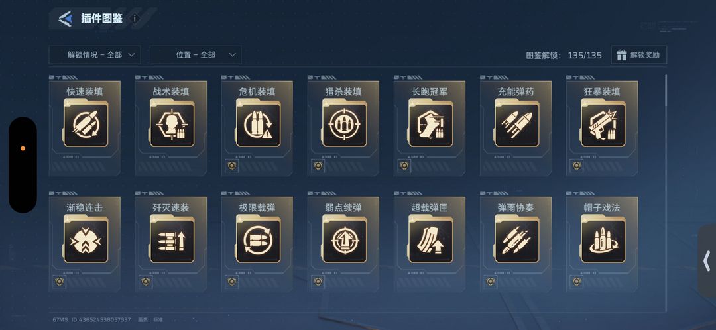Open the 危机装填 plugin card icon

(x=258, y=125)
